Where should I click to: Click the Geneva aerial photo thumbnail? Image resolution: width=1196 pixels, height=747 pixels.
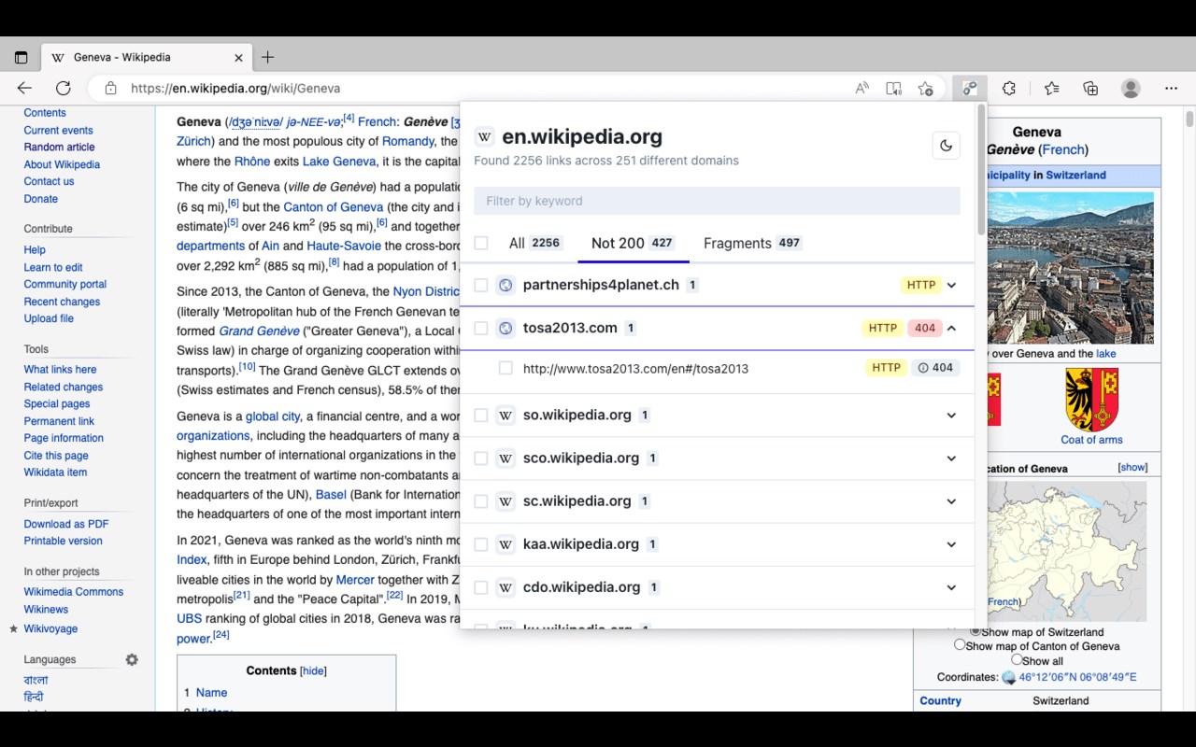[x=1070, y=268]
